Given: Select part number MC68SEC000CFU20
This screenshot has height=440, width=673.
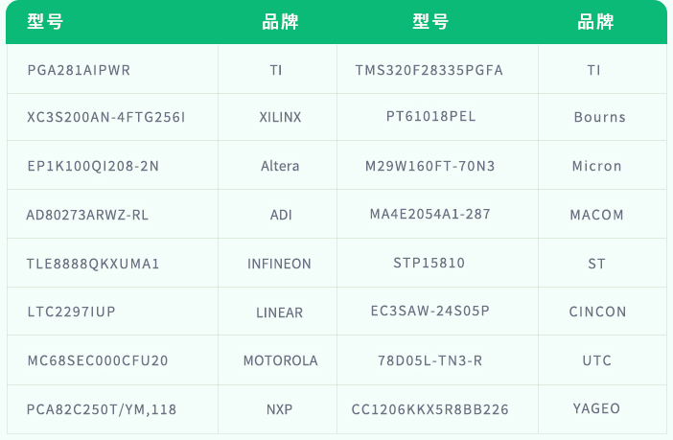Looking at the screenshot, I should coord(98,360).
